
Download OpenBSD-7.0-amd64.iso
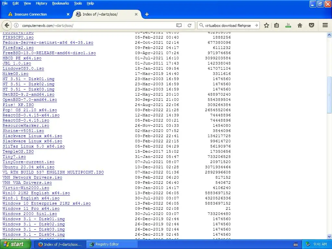click(x=30, y=100)
